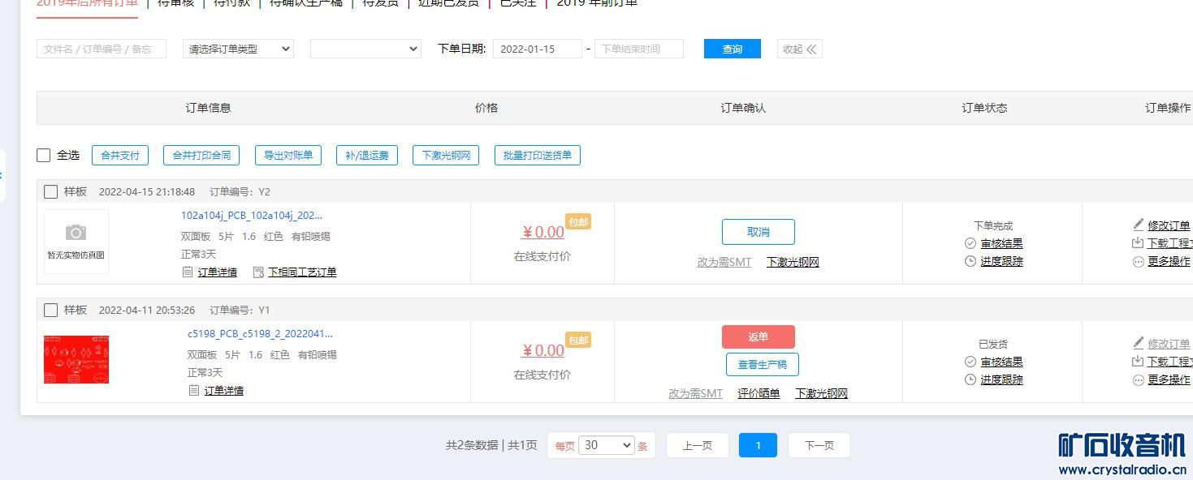Open the per-page count dropdown showing 30
1193x480 pixels.
coord(606,445)
